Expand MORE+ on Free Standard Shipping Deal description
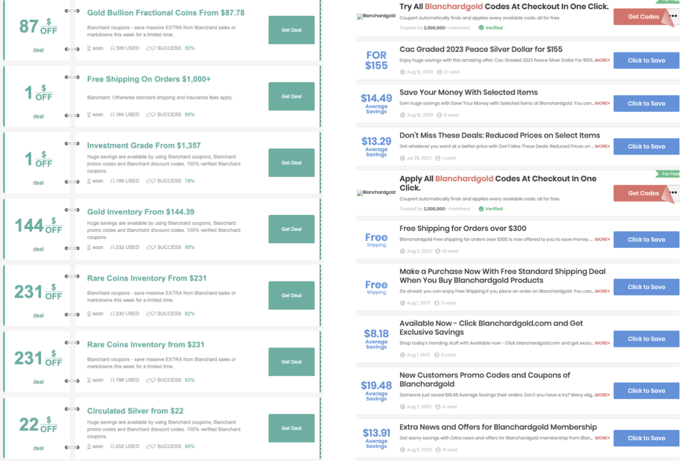 602,291
